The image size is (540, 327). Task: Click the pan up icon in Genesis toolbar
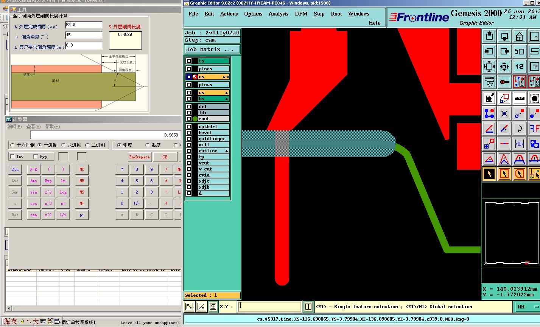(x=489, y=37)
